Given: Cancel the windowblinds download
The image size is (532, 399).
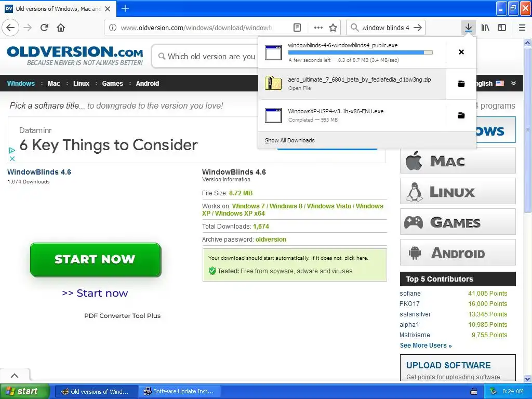Looking at the screenshot, I should 461,52.
